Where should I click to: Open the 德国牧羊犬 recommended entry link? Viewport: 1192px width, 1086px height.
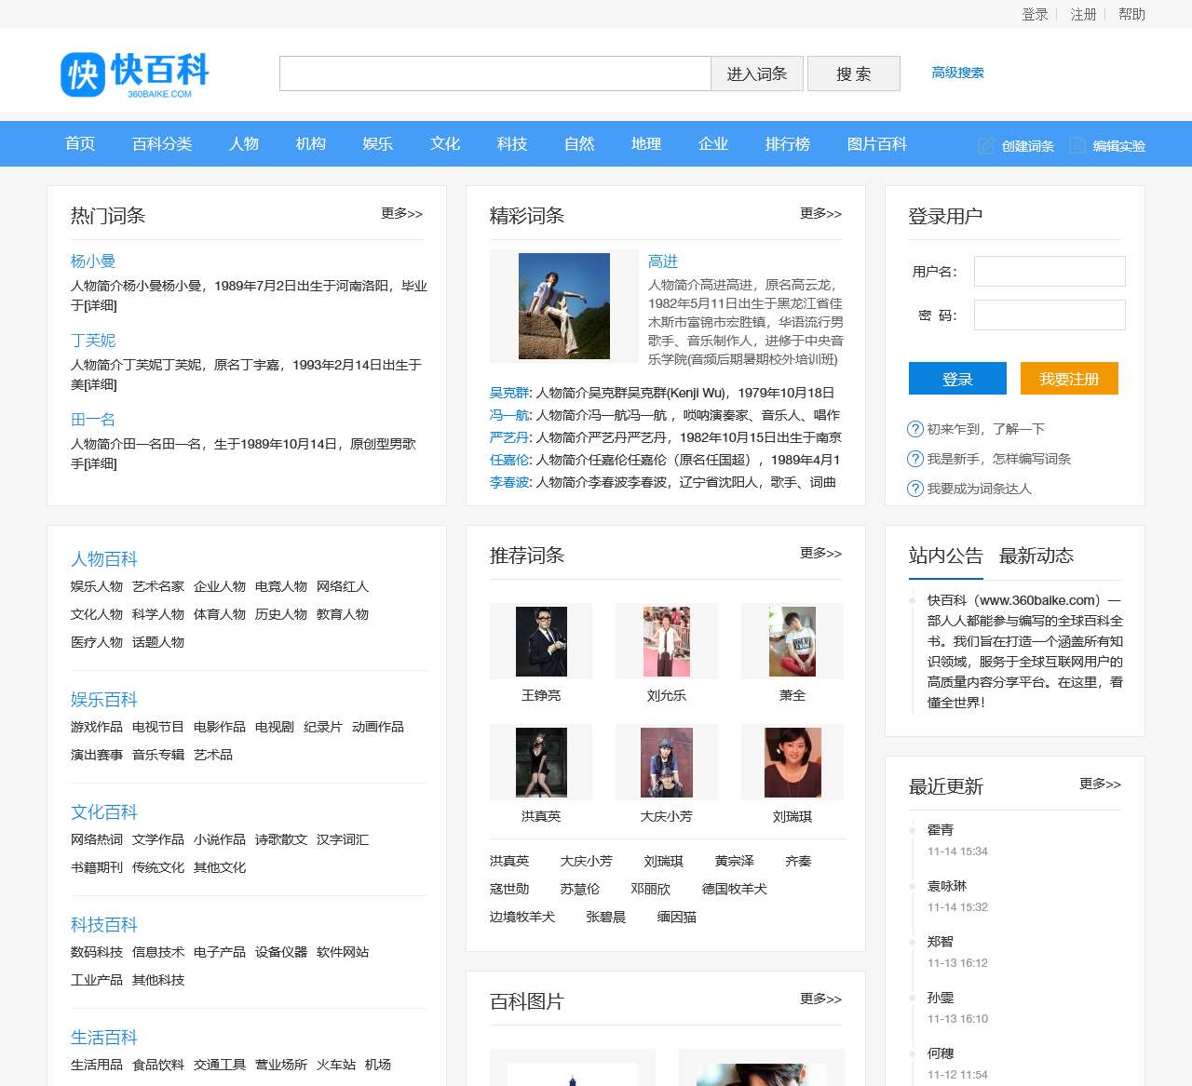[735, 889]
